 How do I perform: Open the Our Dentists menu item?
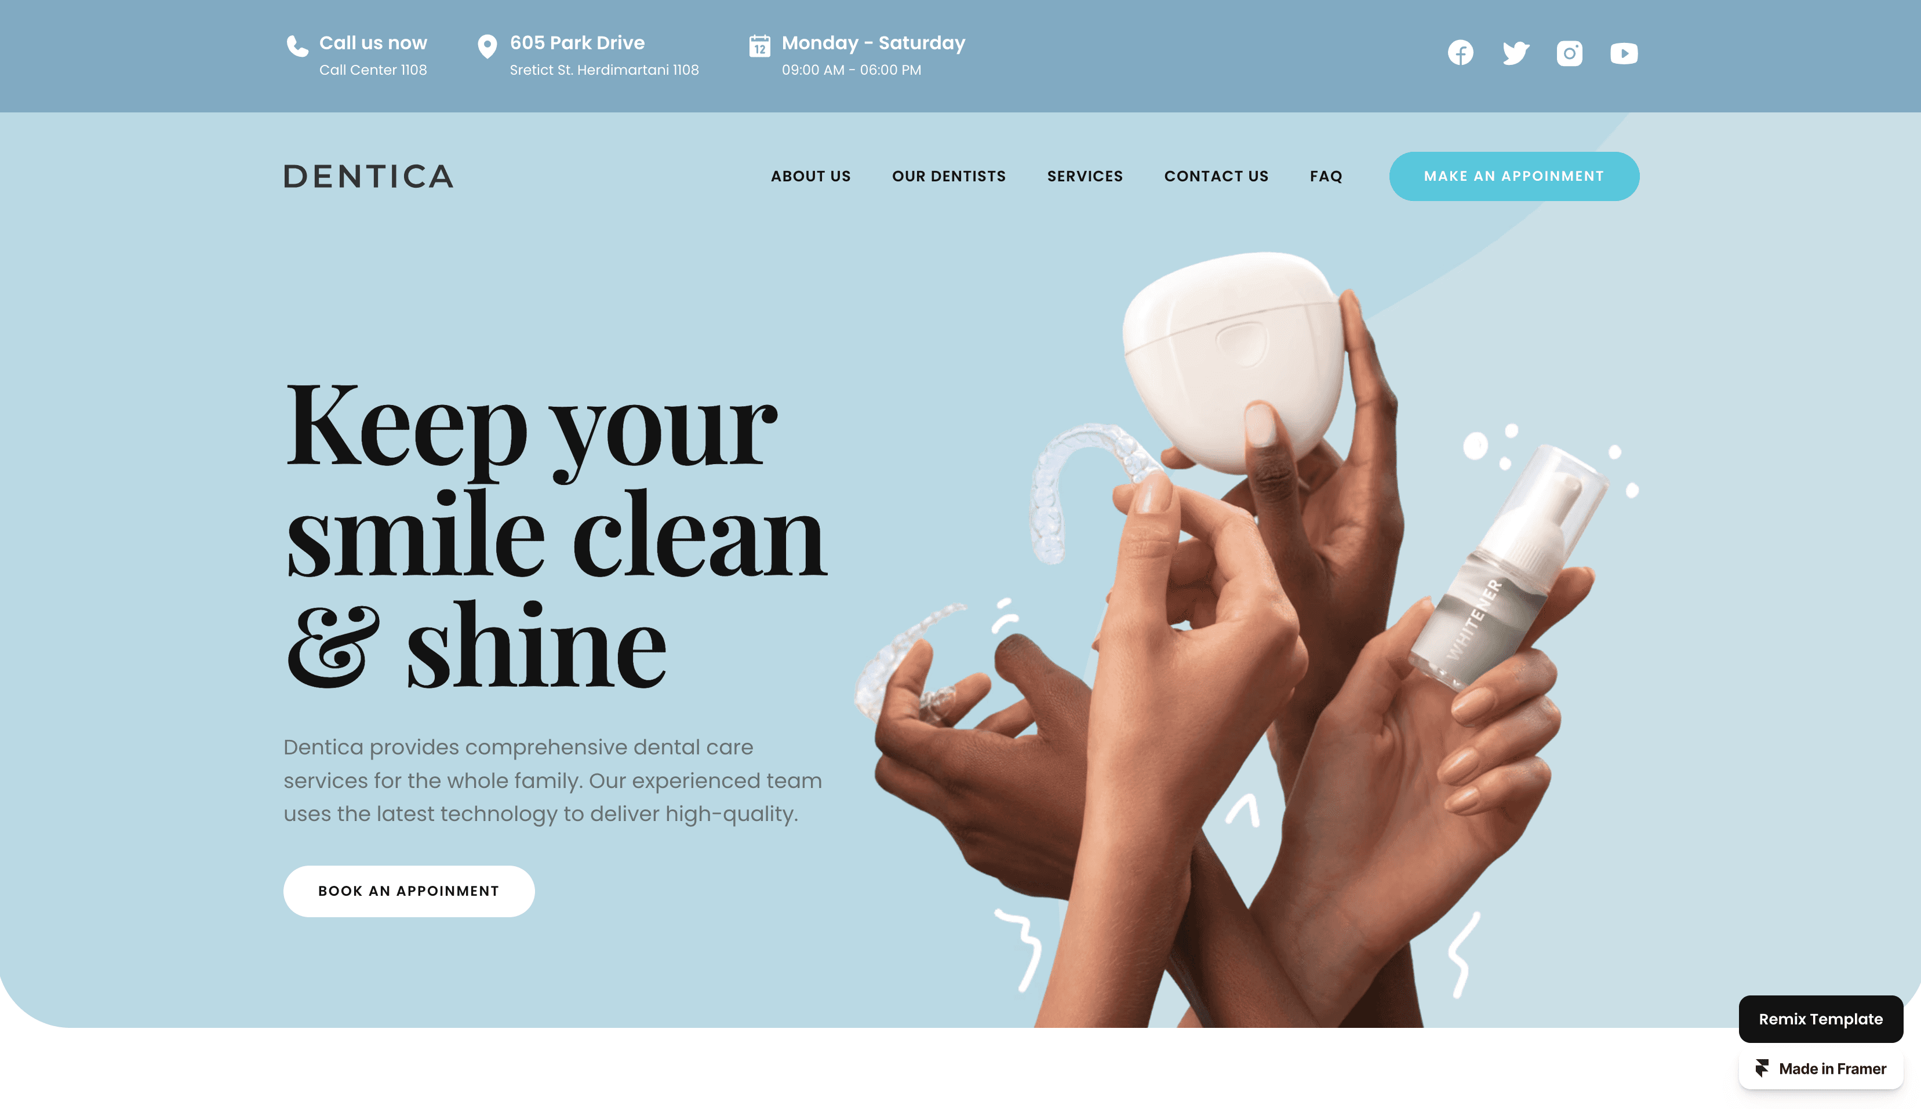point(948,176)
